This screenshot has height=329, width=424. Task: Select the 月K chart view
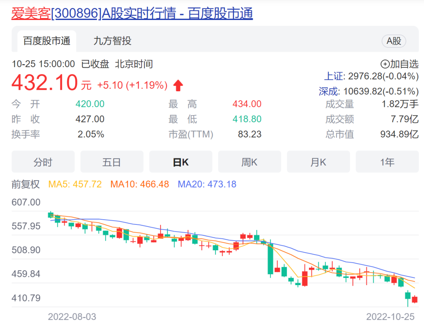pyautogui.click(x=318, y=162)
